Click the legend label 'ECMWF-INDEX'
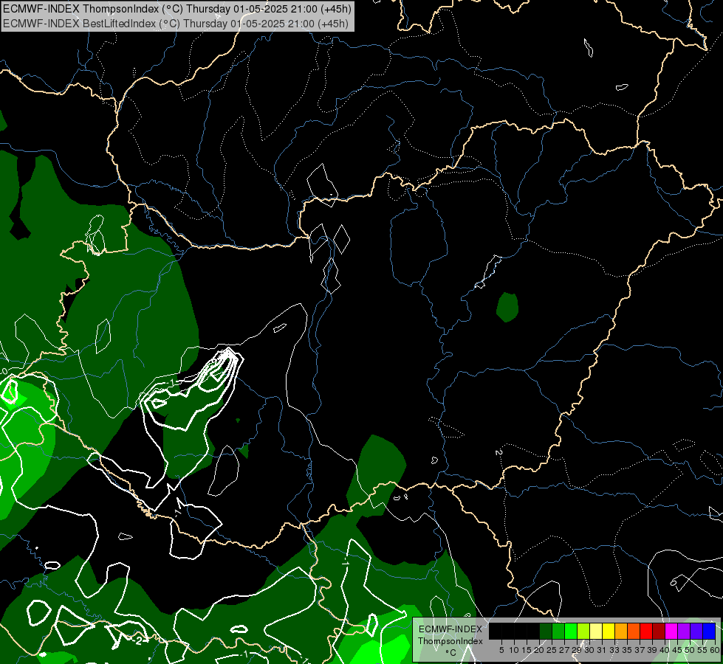723x664 pixels. pyautogui.click(x=450, y=629)
